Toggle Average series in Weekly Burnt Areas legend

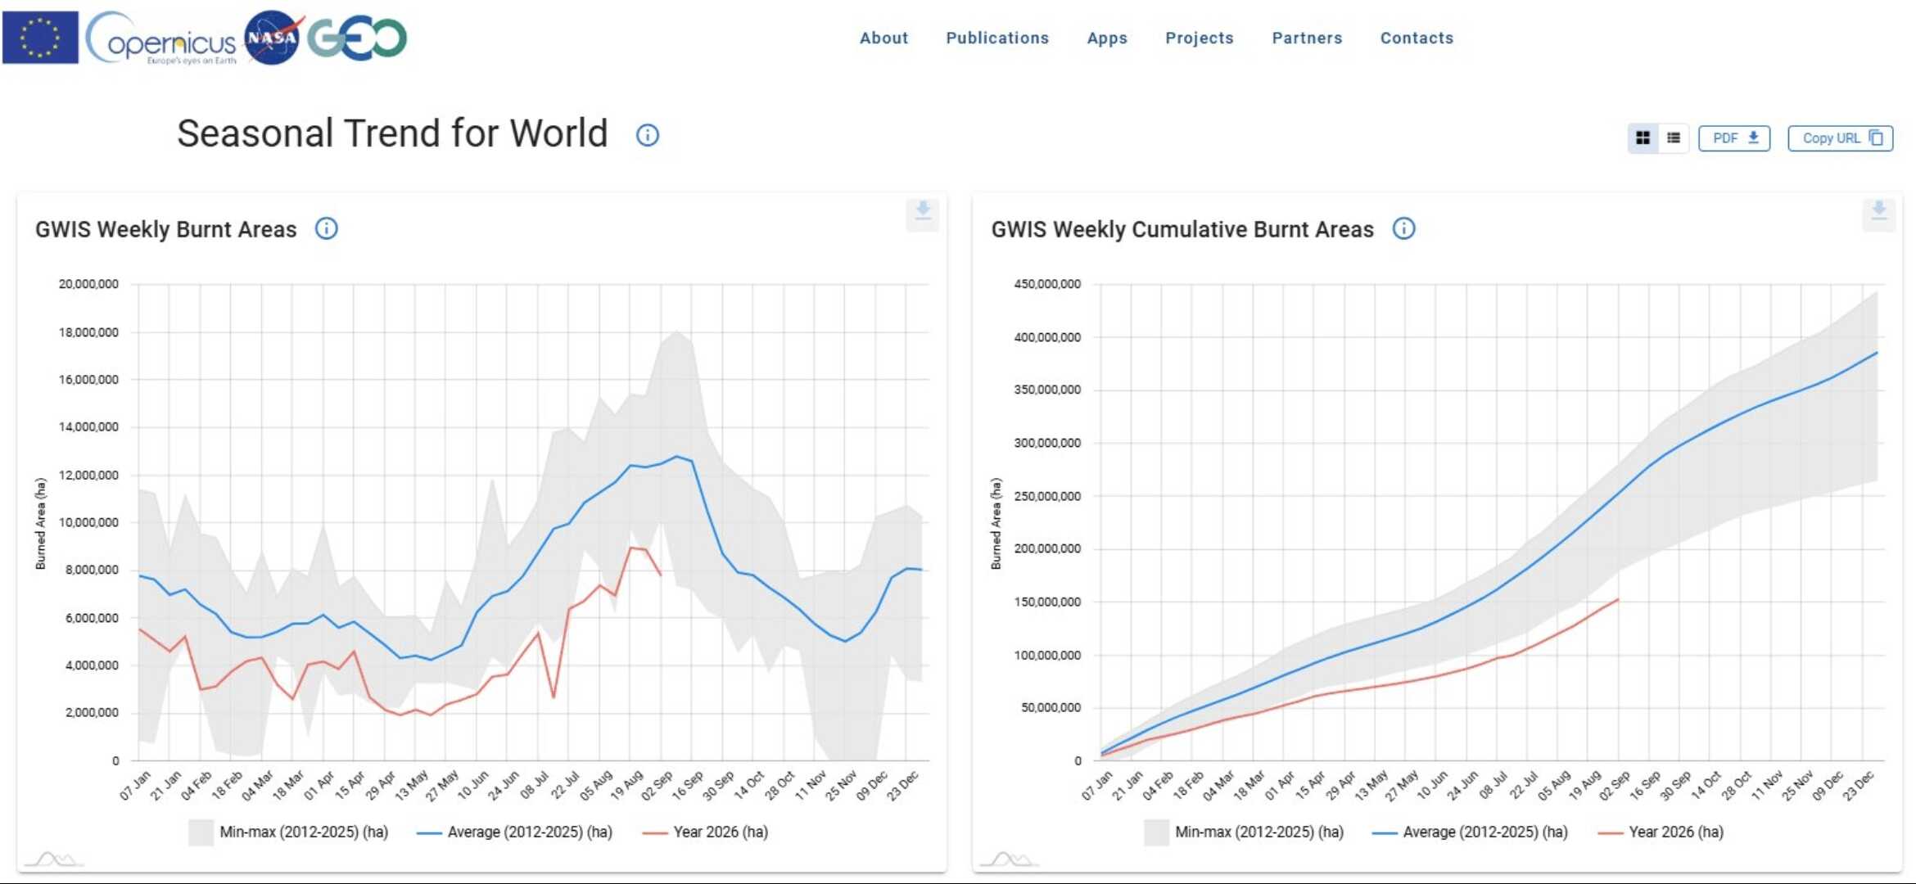[x=514, y=832]
